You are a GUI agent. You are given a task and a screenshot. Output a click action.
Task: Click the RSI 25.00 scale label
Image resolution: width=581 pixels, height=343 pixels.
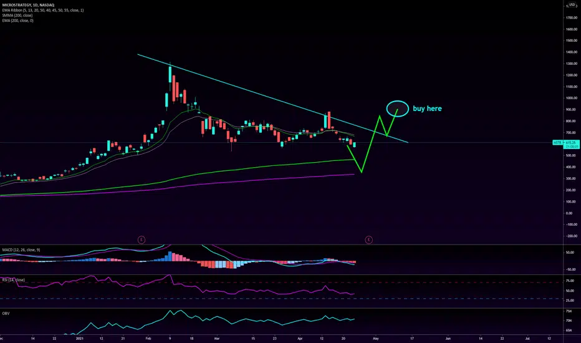coord(570,301)
